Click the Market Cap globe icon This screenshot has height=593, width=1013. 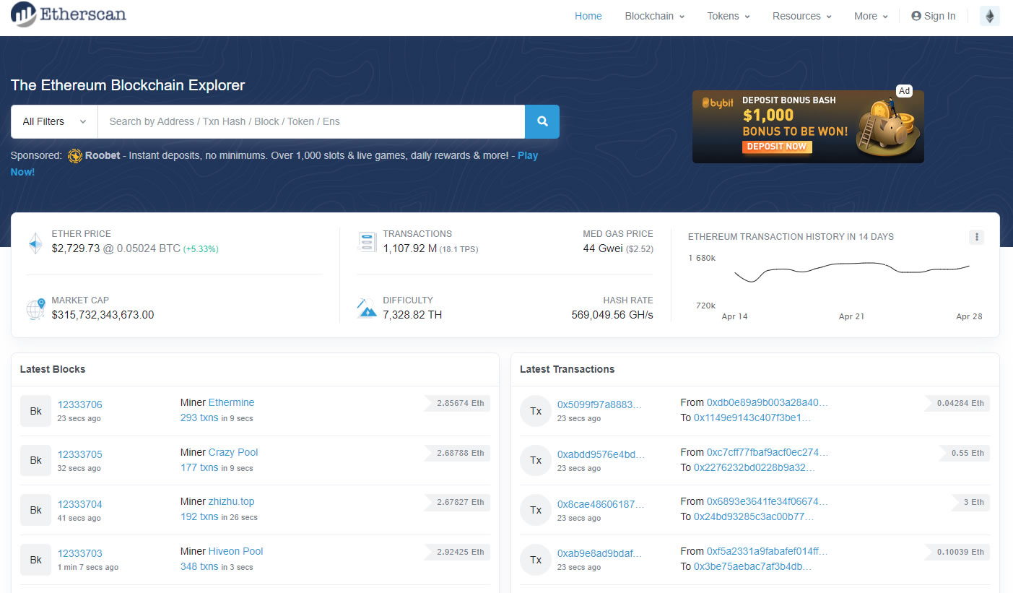coord(35,309)
